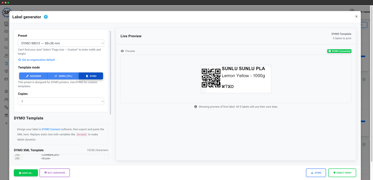The height and width of the screenshot is (180, 373).
Task: Open the highlighted blue spool icon in sidebar
Action: pos(6,63)
